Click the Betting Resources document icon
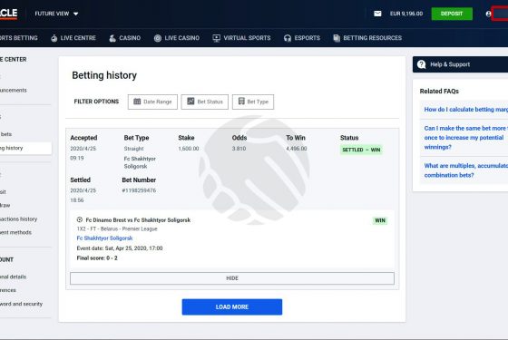This screenshot has height=340, width=508. pos(337,38)
